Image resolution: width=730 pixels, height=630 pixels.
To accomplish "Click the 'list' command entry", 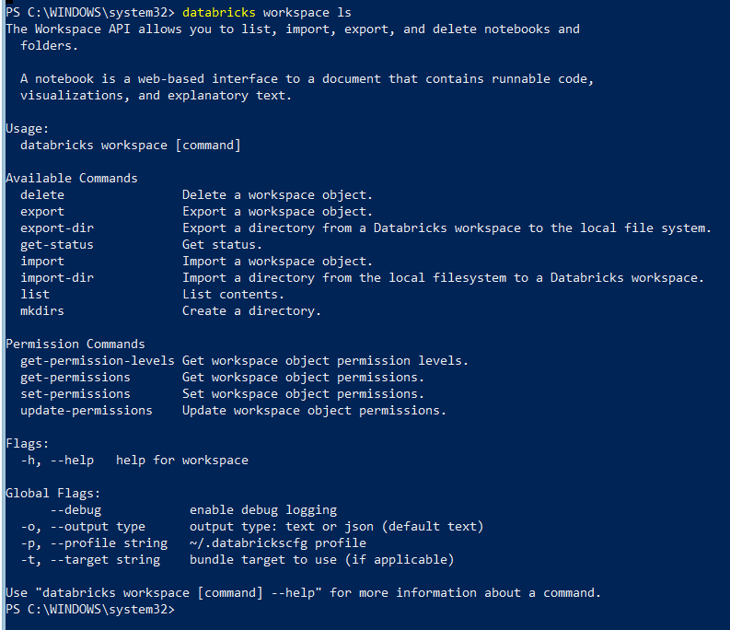I will [35, 295].
